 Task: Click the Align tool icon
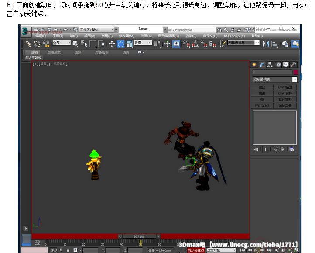pos(274,43)
